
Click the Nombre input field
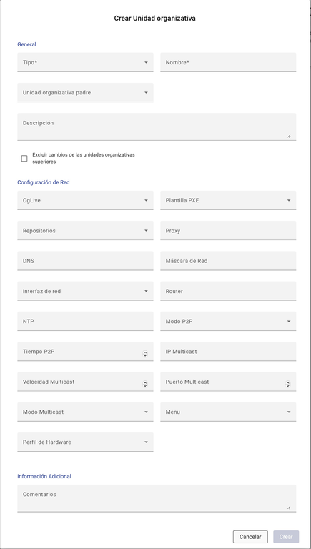pos(228,62)
